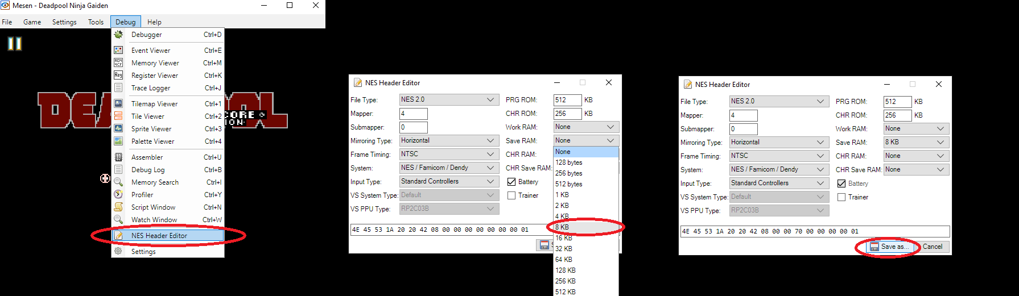Open File Type dropdown in right Header Editor
The height and width of the screenshot is (296, 1019).
pos(779,101)
